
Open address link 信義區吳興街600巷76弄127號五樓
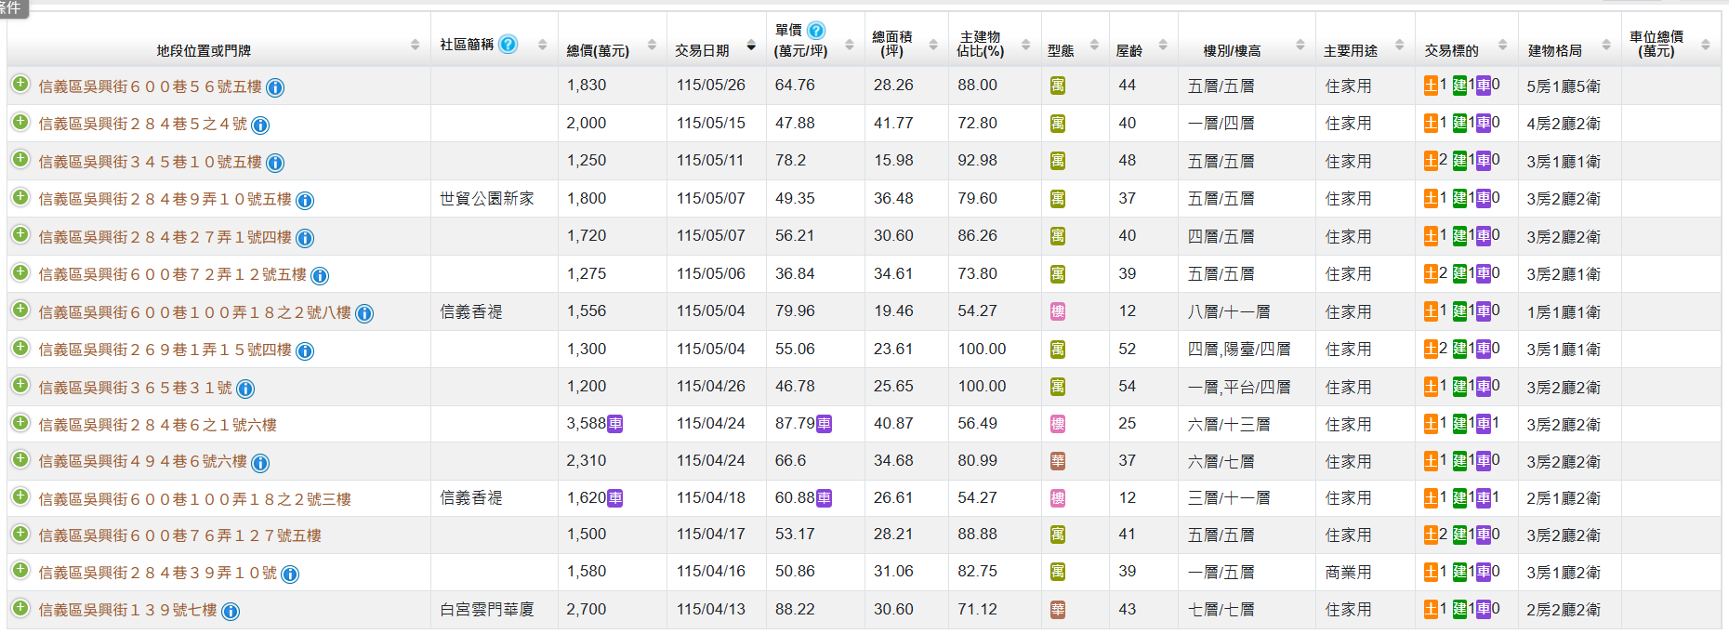point(179,535)
